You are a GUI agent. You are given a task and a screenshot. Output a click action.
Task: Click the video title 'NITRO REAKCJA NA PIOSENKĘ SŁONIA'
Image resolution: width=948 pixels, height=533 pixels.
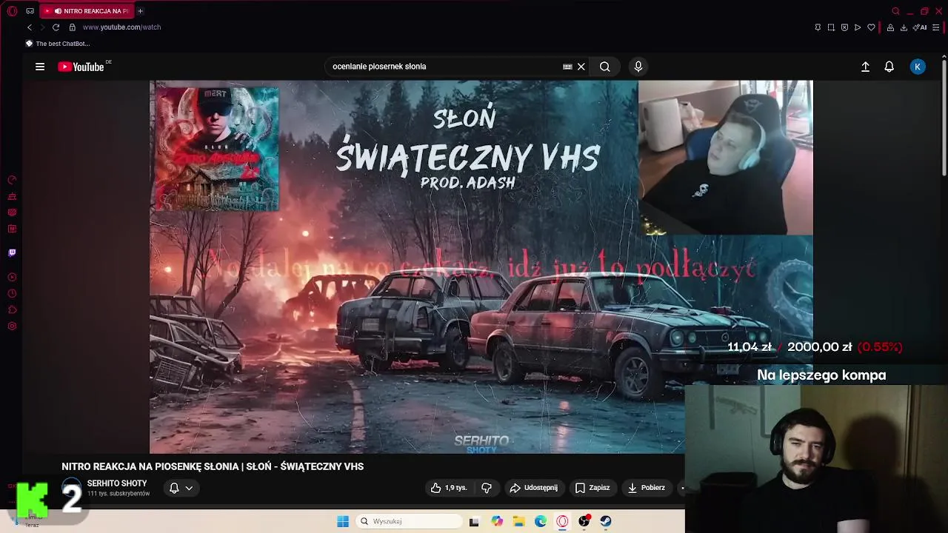pos(213,466)
